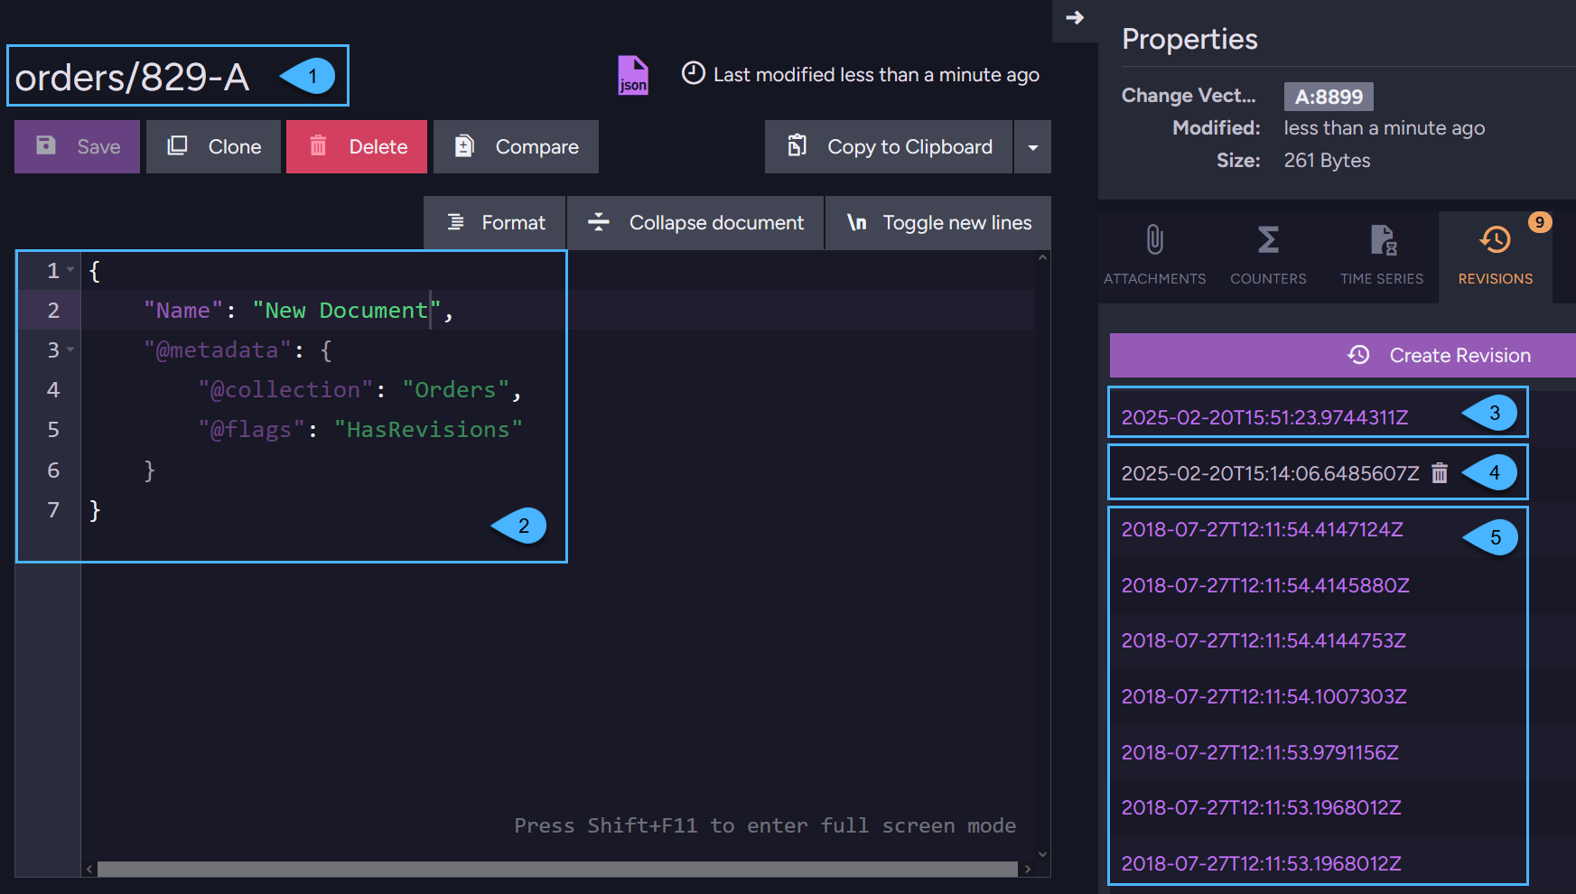
Task: Open revision 2018-07-27T12:11:53.9791156Z
Action: click(x=1260, y=752)
